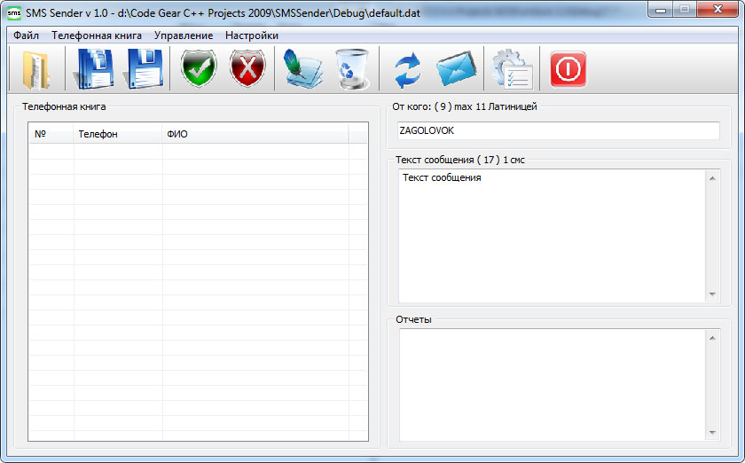This screenshot has width=745, height=463.
Task: Click reports scrollbar up arrow
Action: coord(712,338)
